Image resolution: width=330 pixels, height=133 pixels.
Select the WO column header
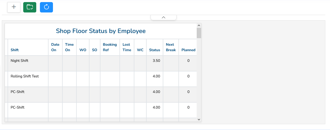pos(83,50)
